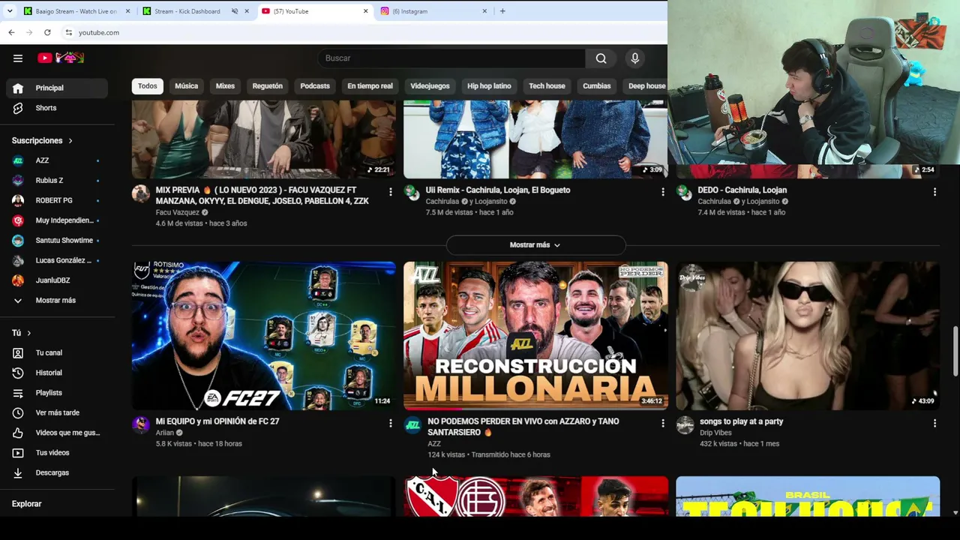Select the Reguetón filter chip
The image size is (960, 540).
pyautogui.click(x=268, y=86)
